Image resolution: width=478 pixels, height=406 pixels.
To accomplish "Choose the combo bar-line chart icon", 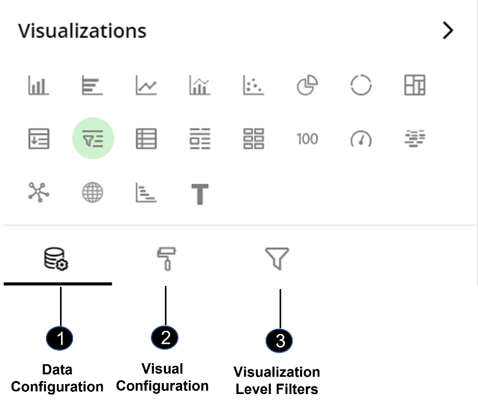I will 200,86.
